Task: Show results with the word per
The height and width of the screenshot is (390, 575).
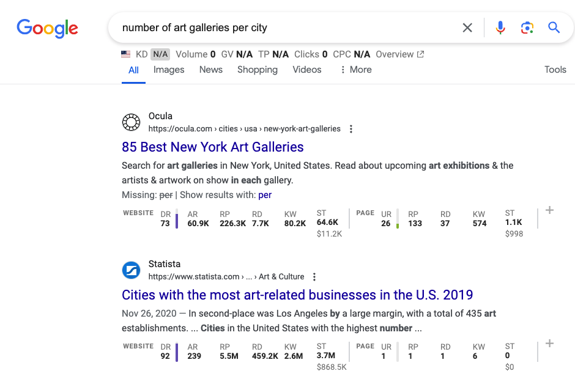Action: click(x=265, y=194)
